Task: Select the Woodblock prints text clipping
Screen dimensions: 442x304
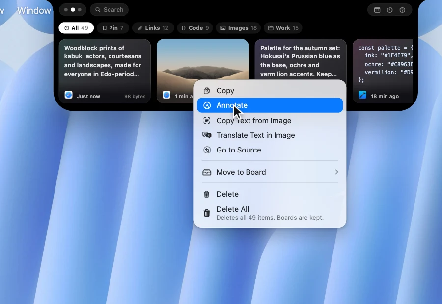Action: (105, 71)
